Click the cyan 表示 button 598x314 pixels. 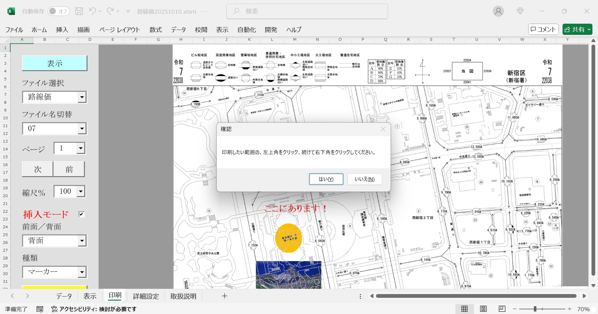coord(55,63)
